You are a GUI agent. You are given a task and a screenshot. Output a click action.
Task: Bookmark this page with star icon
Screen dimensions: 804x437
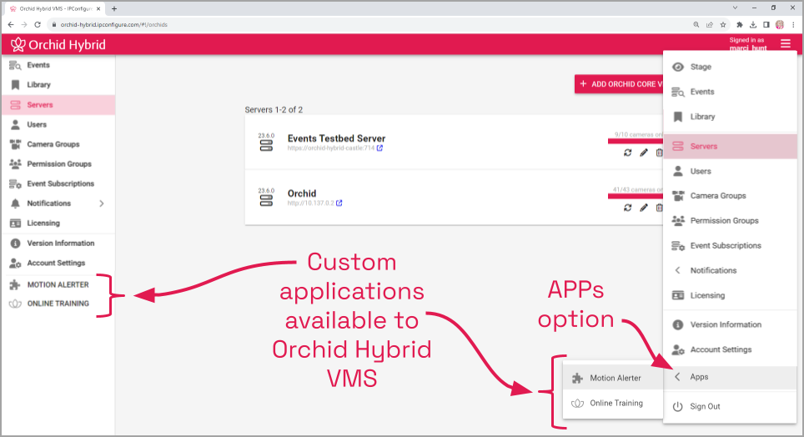click(x=723, y=25)
